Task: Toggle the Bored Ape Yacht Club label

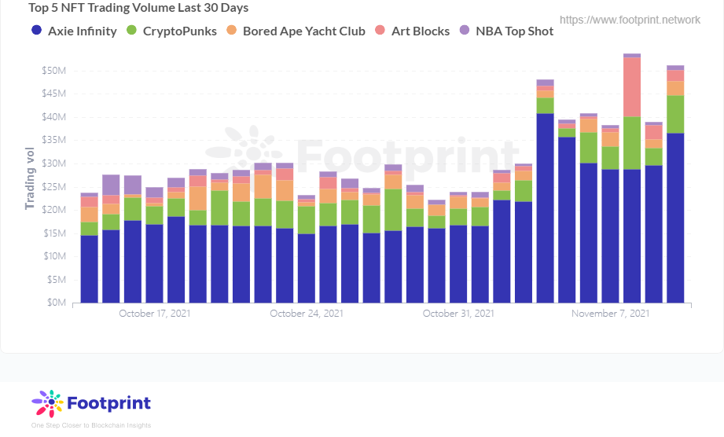Action: (303, 31)
